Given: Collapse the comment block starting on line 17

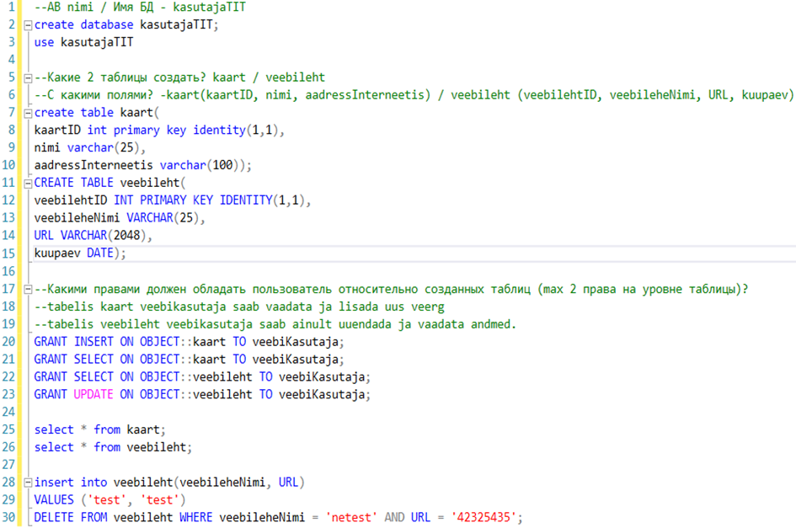Looking at the screenshot, I should [x=29, y=289].
